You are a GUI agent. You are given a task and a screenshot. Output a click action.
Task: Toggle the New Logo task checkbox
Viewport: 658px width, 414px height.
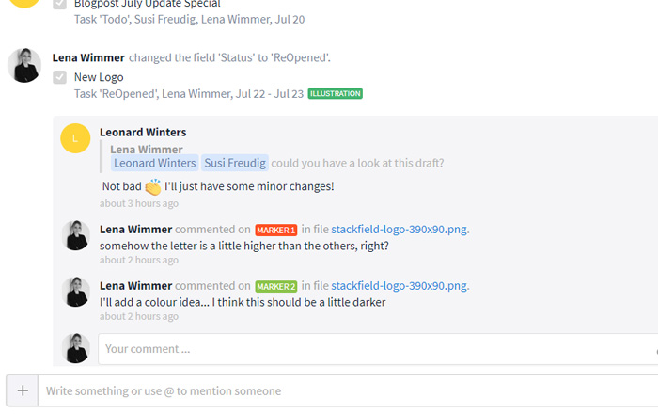(x=59, y=77)
